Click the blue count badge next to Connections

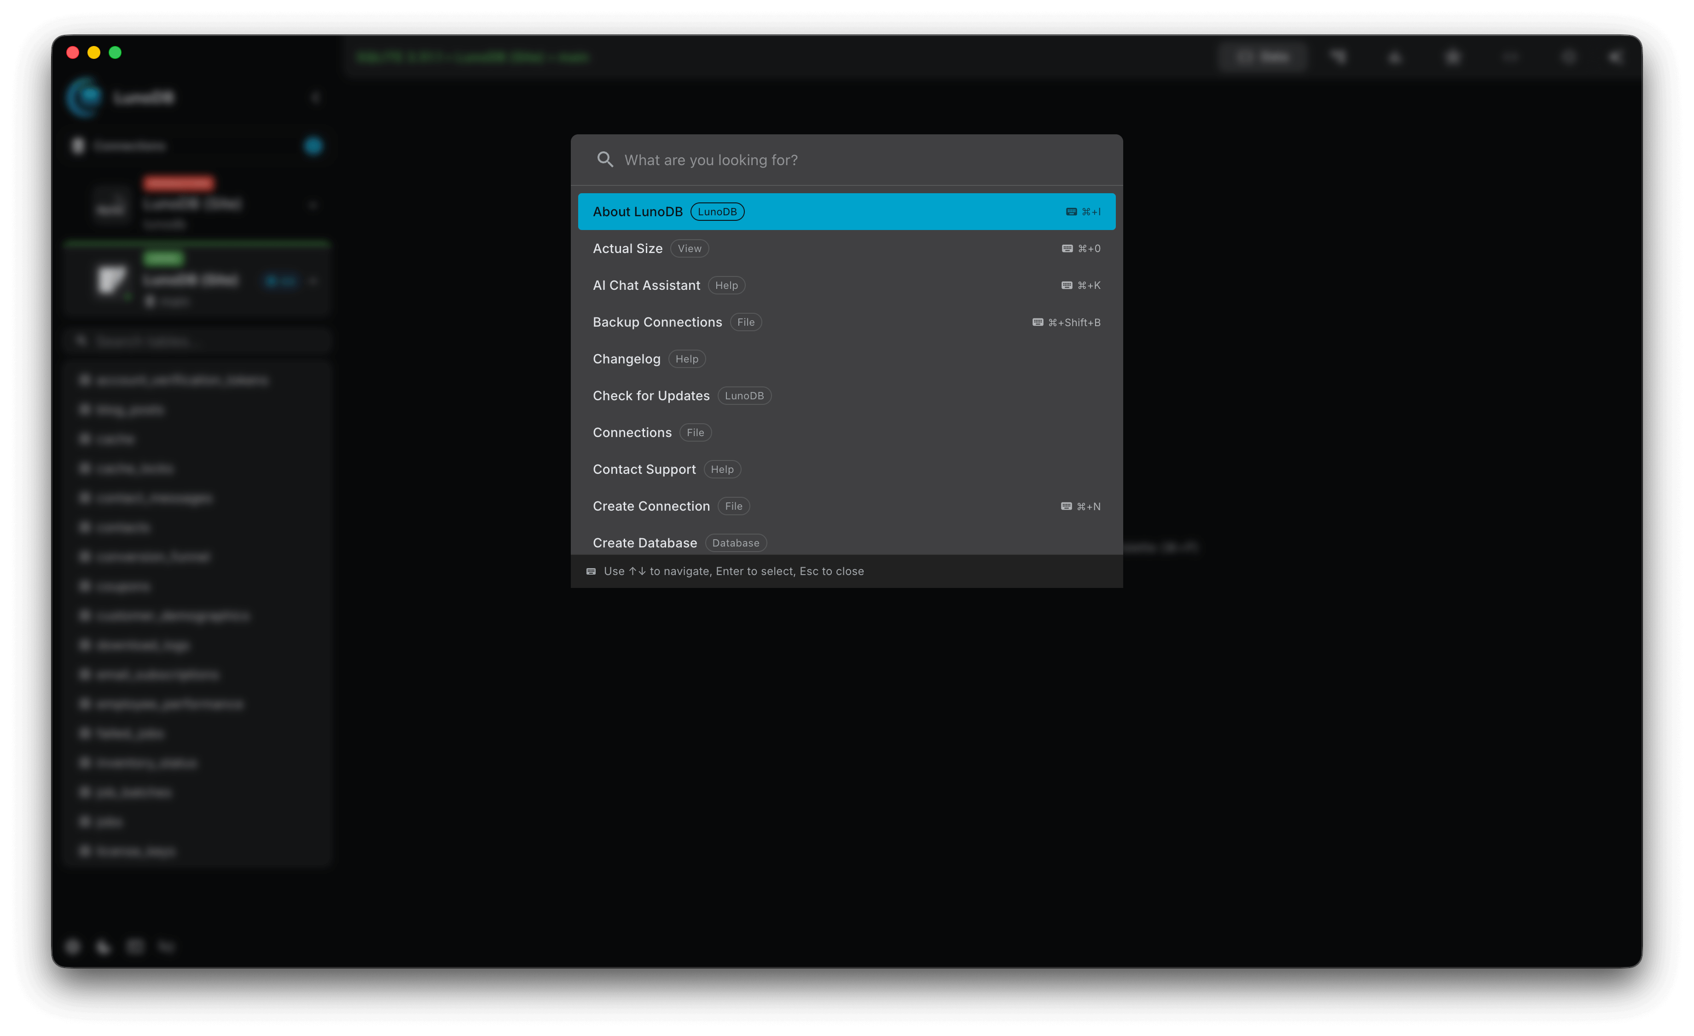[313, 146]
